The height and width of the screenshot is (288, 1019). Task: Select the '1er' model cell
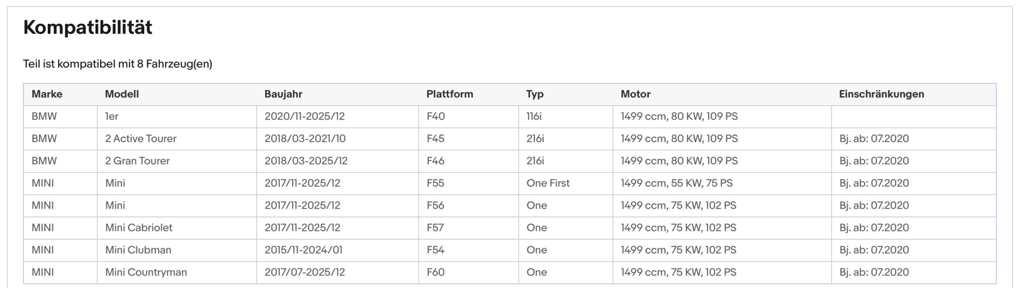pos(177,117)
